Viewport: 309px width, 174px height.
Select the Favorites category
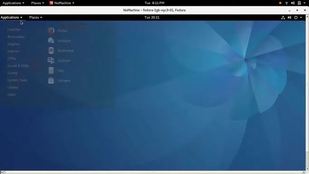(x=14, y=29)
